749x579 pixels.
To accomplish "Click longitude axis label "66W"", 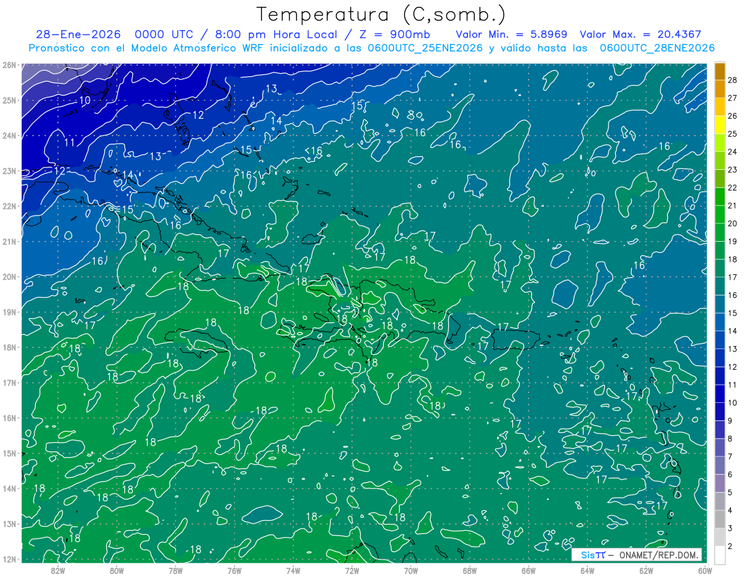I will click(x=529, y=570).
